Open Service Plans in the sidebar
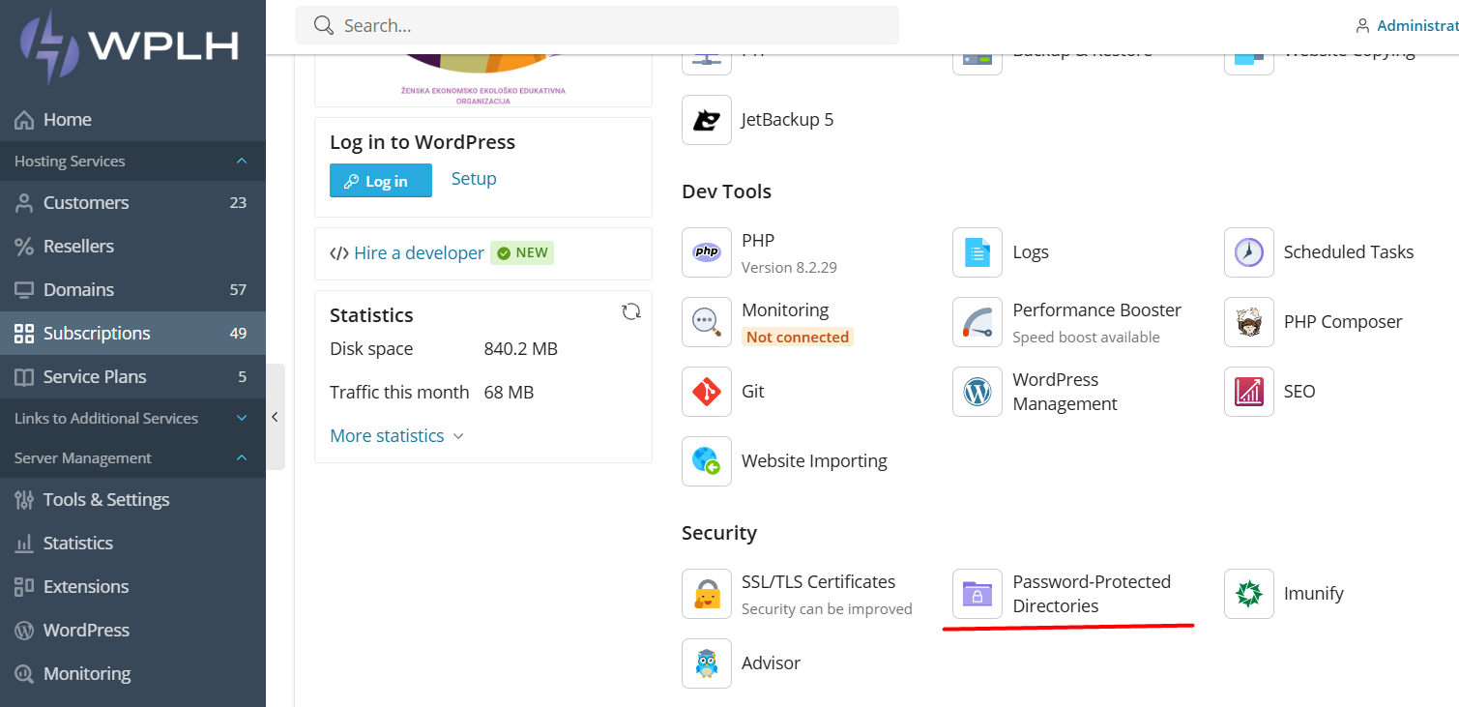The height and width of the screenshot is (707, 1459). point(132,377)
